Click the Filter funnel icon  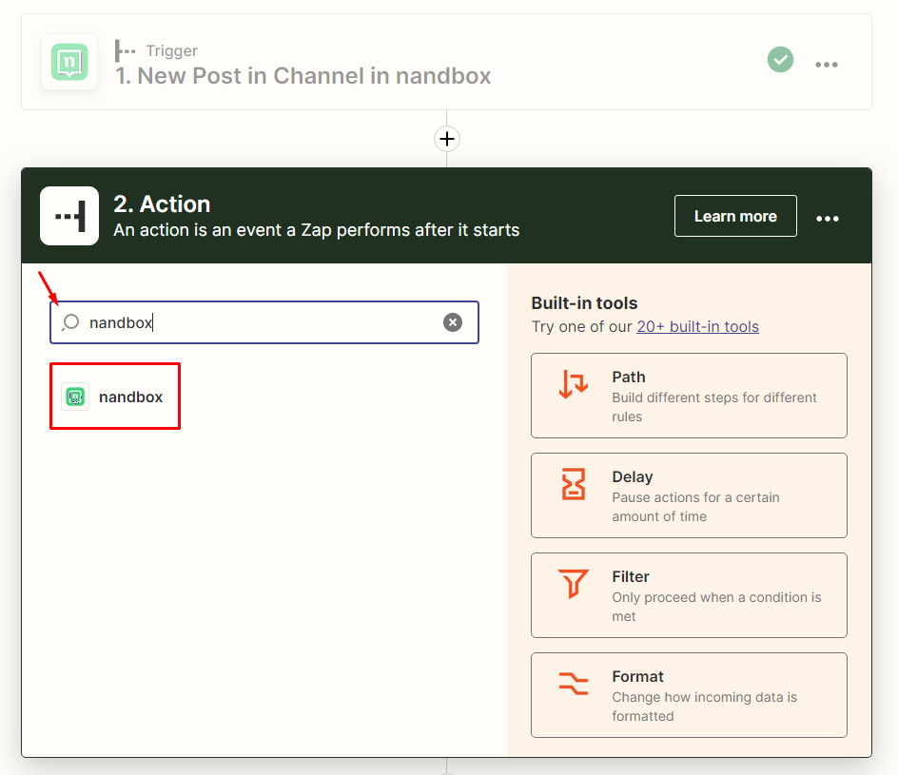point(574,584)
